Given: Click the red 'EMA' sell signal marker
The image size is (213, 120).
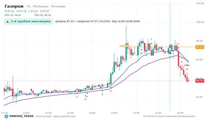Looking at the screenshot, I should tap(187, 65).
